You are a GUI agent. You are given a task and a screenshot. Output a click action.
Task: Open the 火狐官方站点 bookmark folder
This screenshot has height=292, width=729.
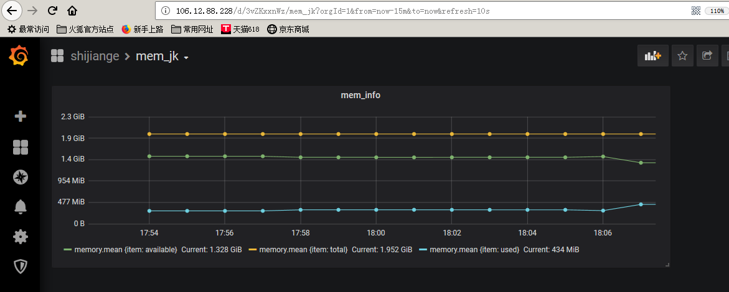point(85,30)
